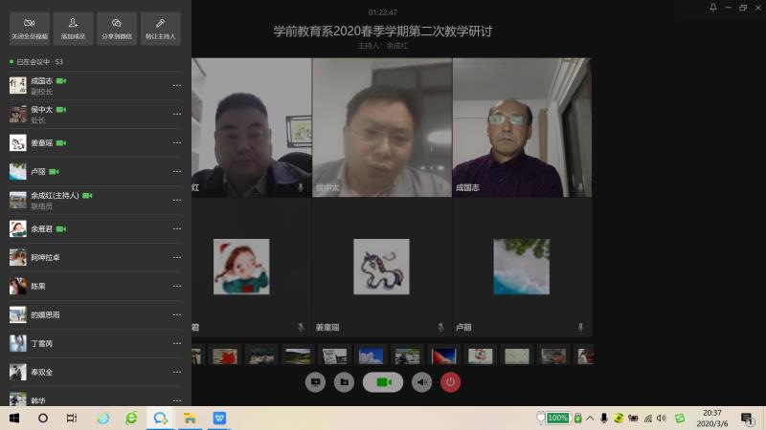Open the WPS app in Windows taskbar

coord(219,419)
